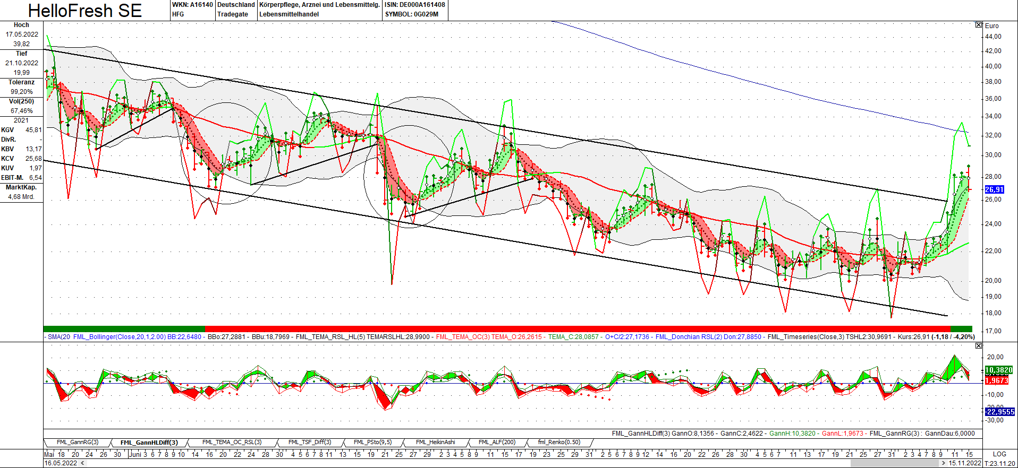1018x468 pixels.
Task: Click the EBIT-M. value 6,54
Action: (x=35, y=178)
